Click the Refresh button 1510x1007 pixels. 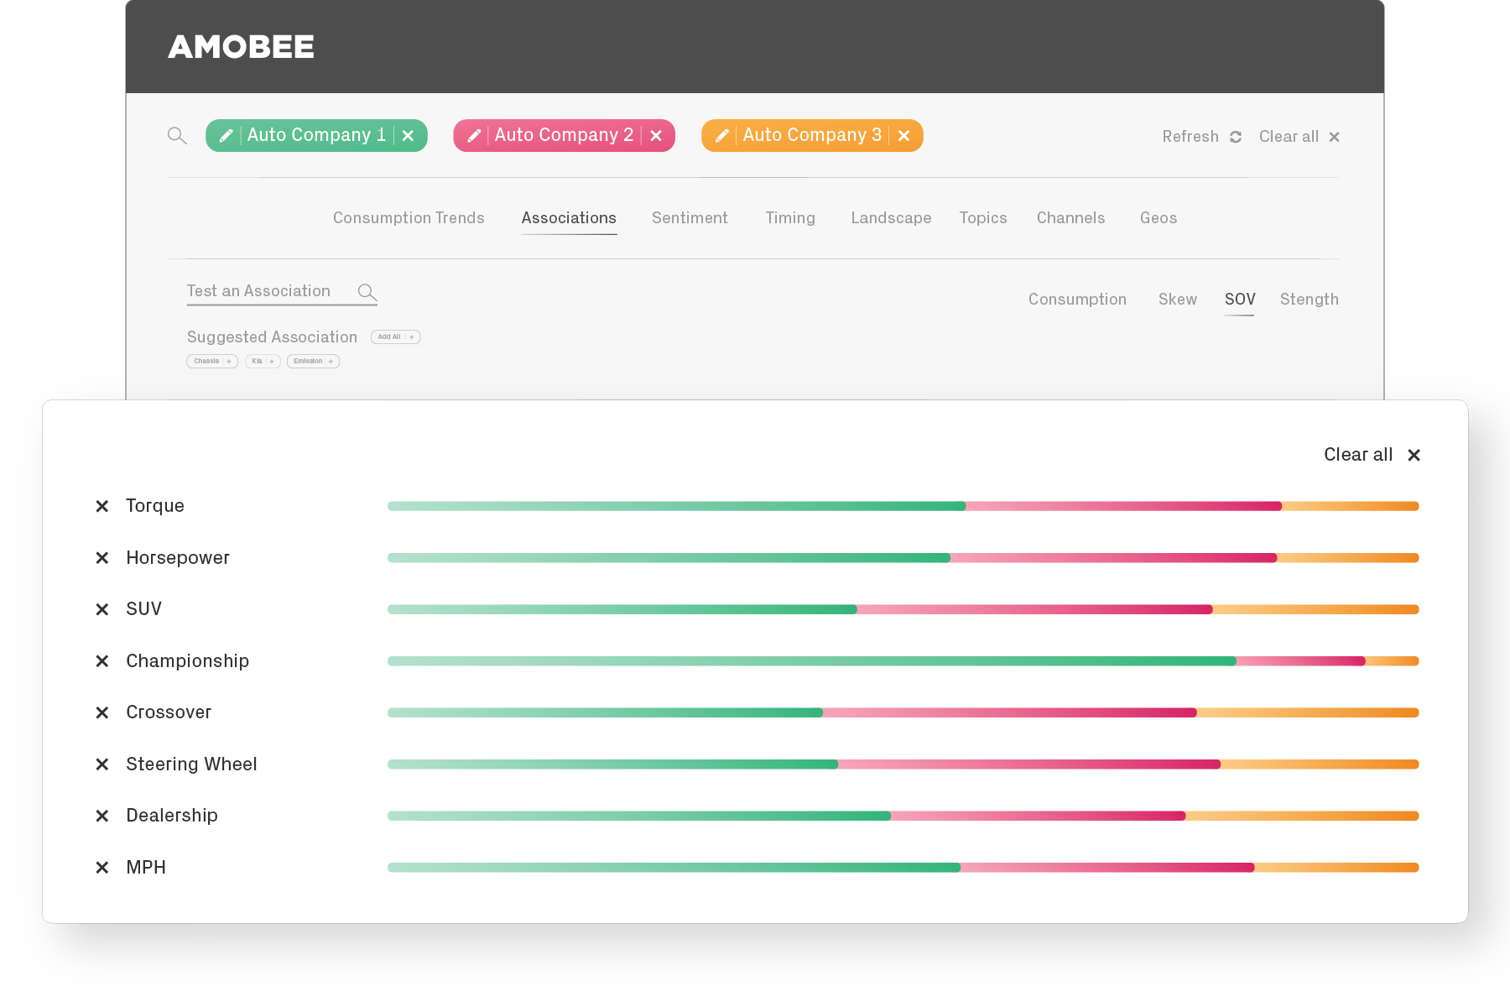(x=1202, y=136)
